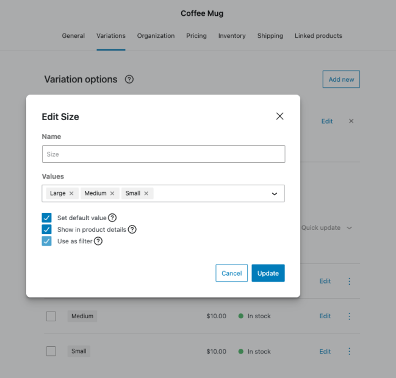The image size is (396, 378).
Task: Click help icon next to Use as filter
Action: (98, 241)
